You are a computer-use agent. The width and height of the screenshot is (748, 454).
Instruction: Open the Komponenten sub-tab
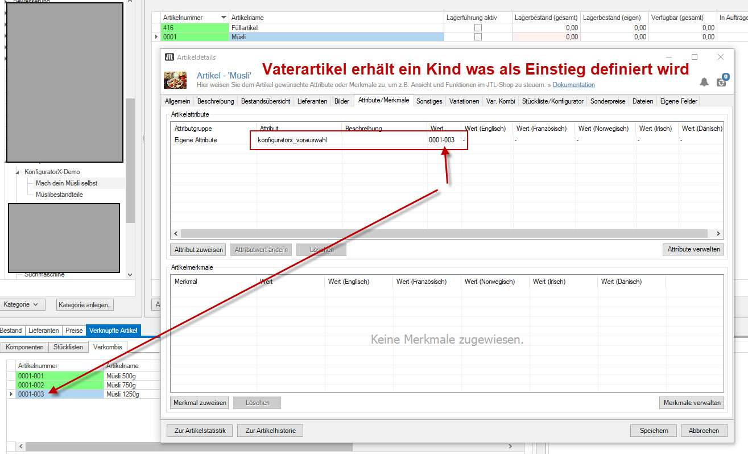click(24, 346)
